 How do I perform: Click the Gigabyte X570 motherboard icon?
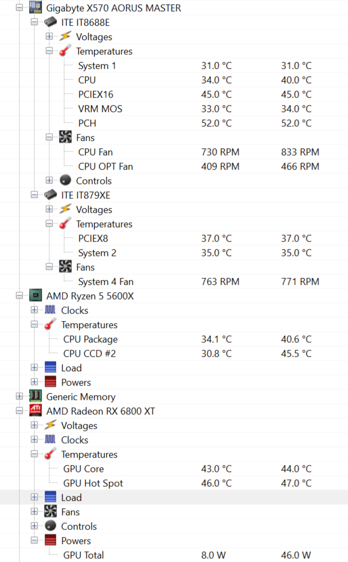36,7
